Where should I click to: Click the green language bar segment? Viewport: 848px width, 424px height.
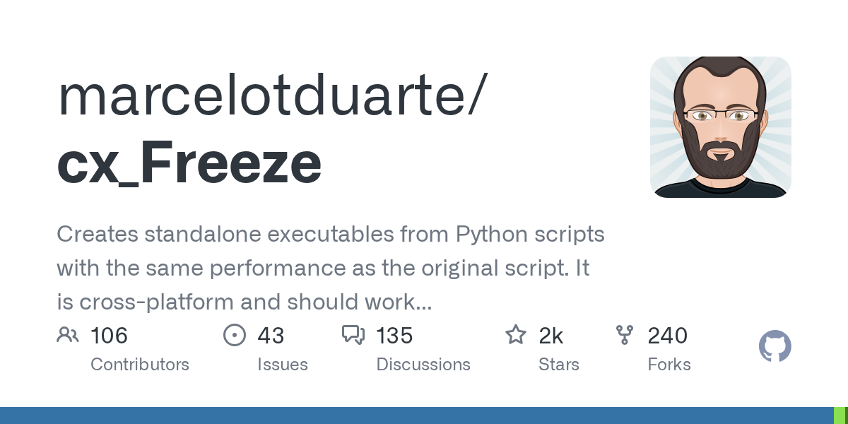[840, 416]
